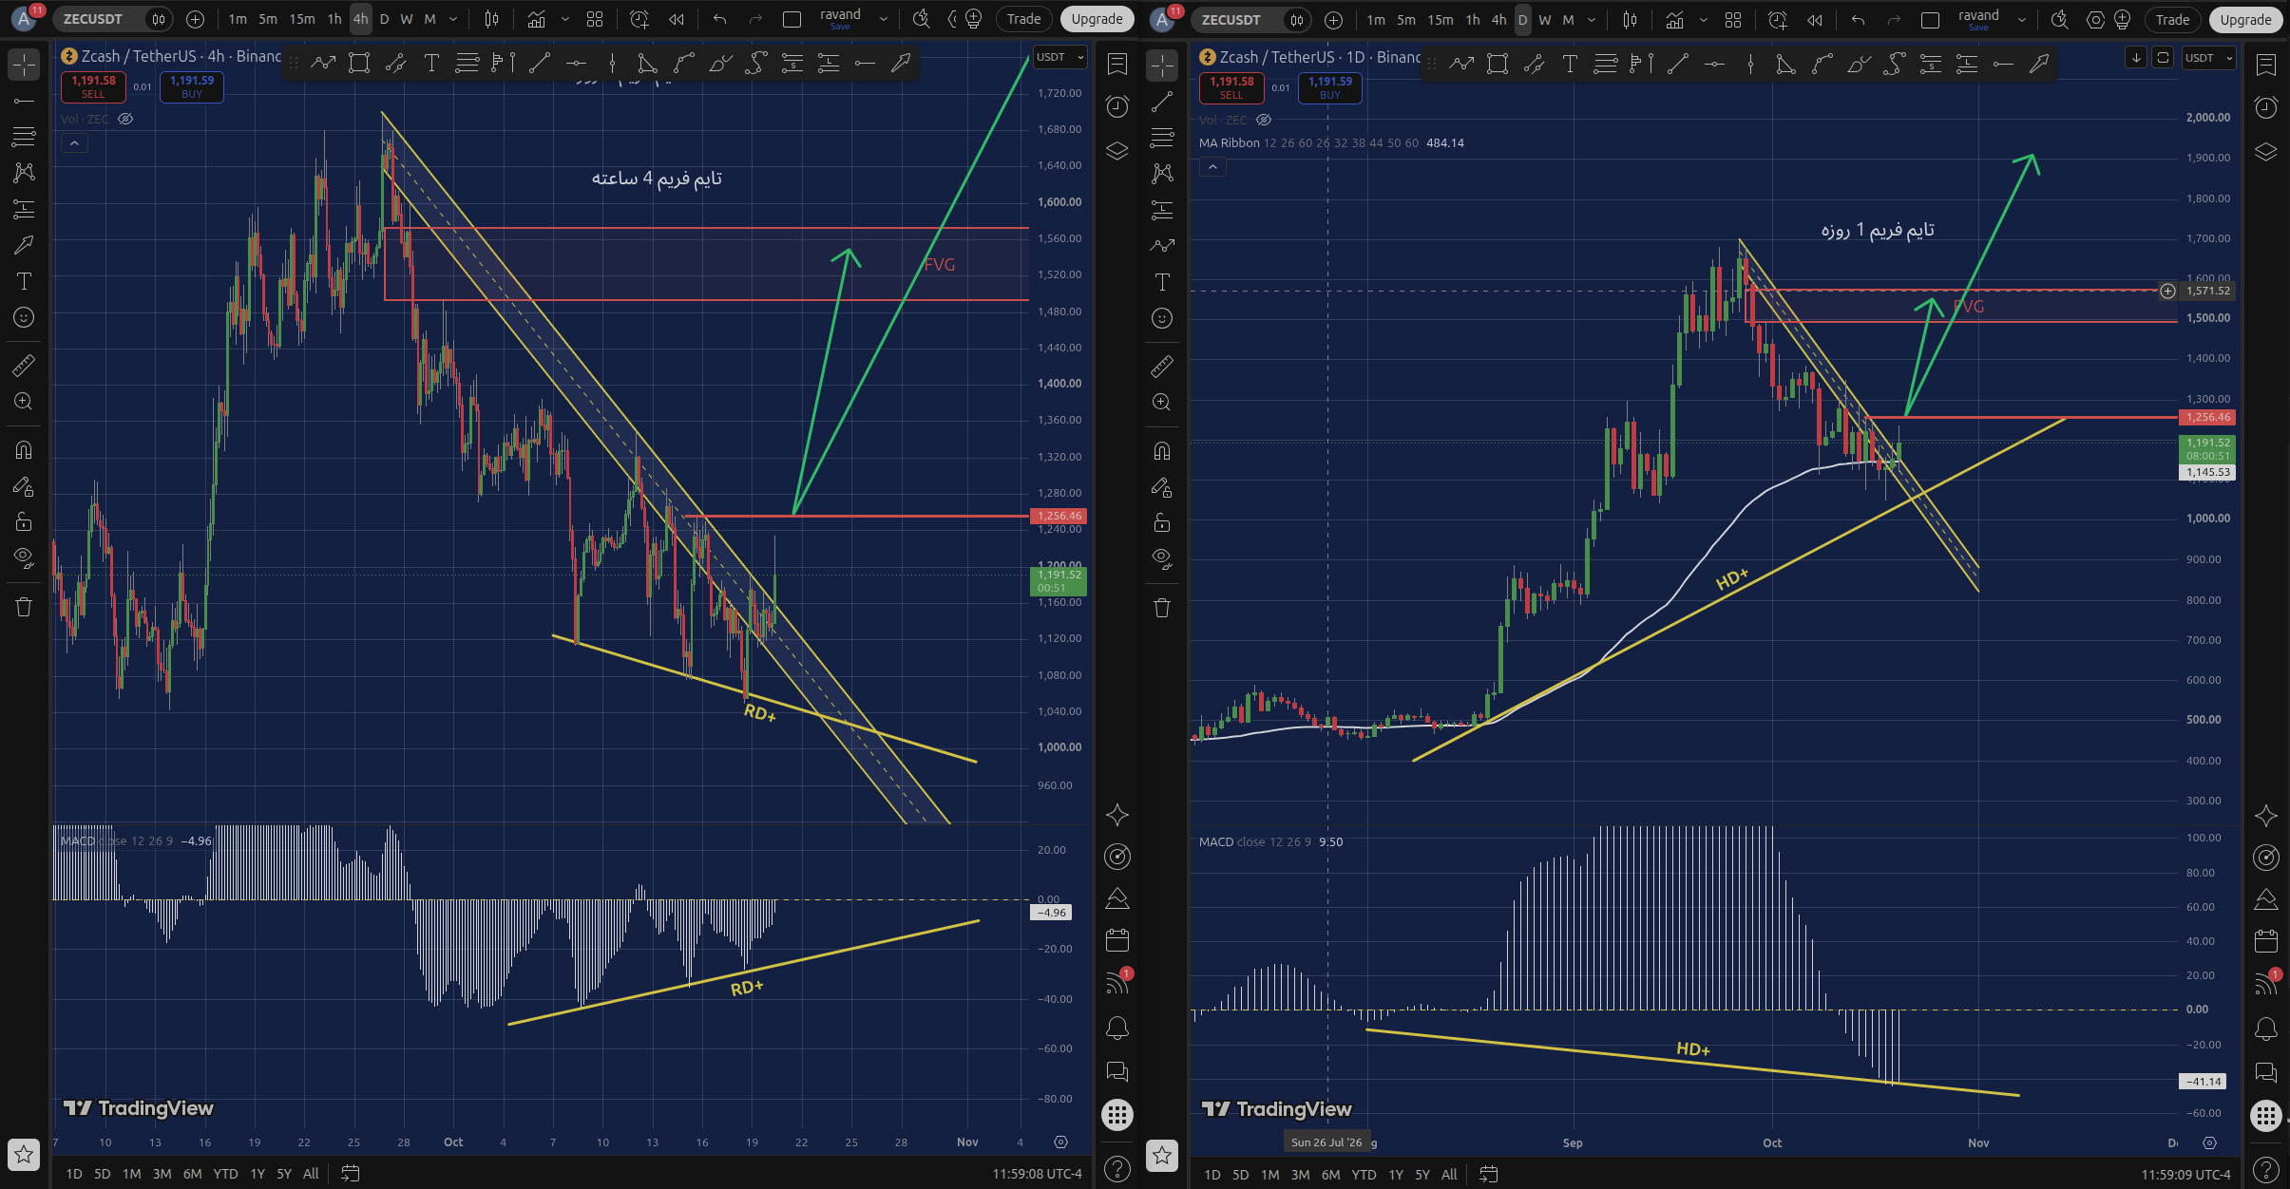The image size is (2290, 1189).
Task: Select zoom-in tool in right chart sidebar
Action: tap(1162, 402)
